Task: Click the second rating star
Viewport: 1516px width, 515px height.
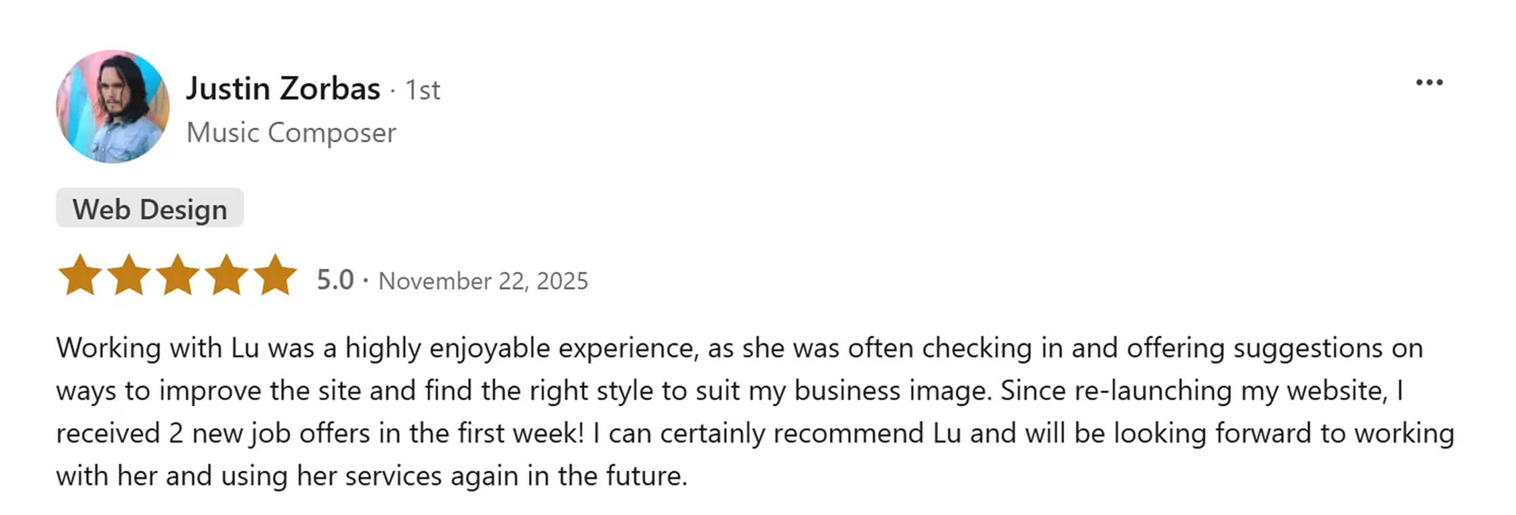Action: point(129,275)
